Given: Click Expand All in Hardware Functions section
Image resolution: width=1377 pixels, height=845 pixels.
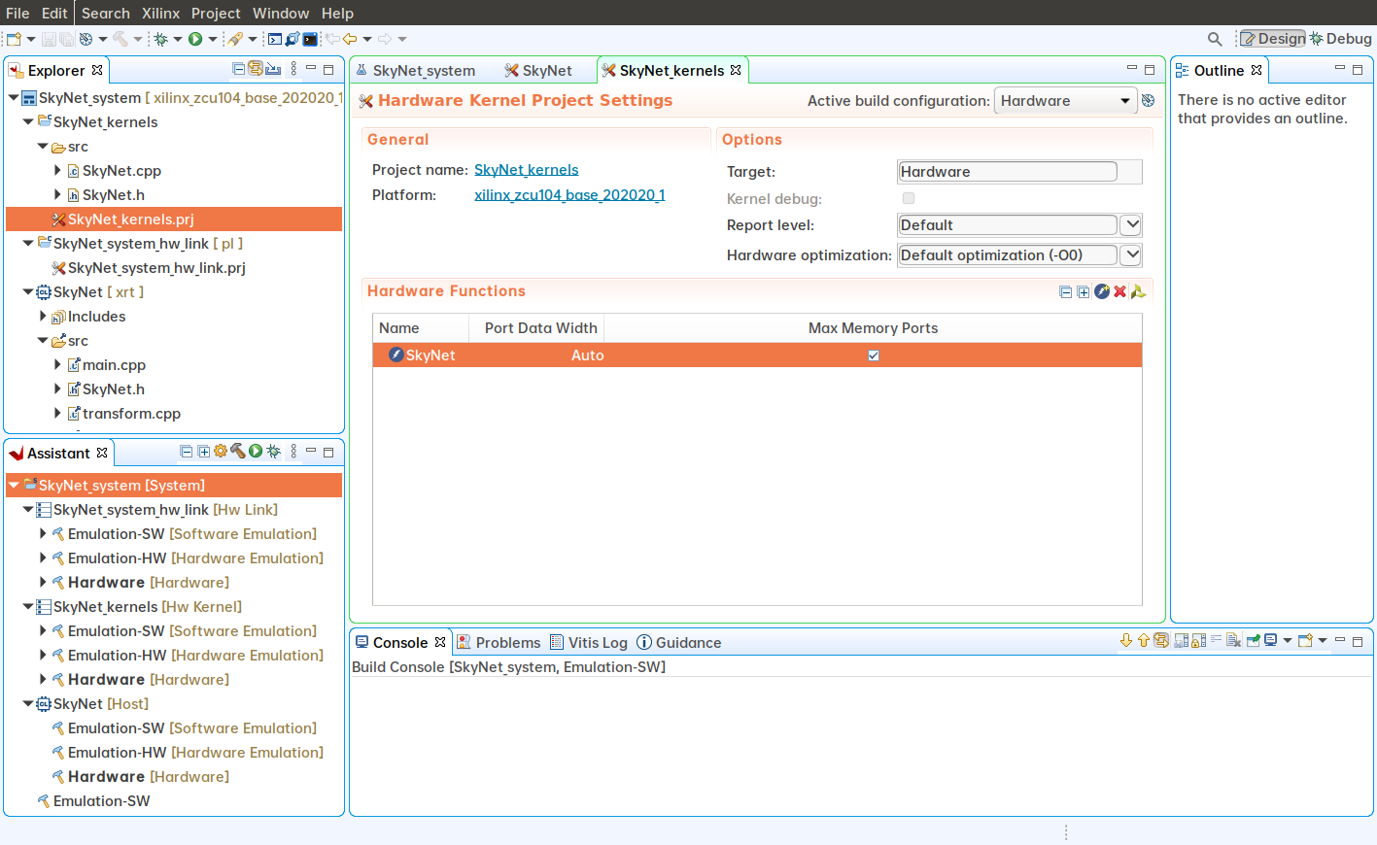Looking at the screenshot, I should point(1084,291).
